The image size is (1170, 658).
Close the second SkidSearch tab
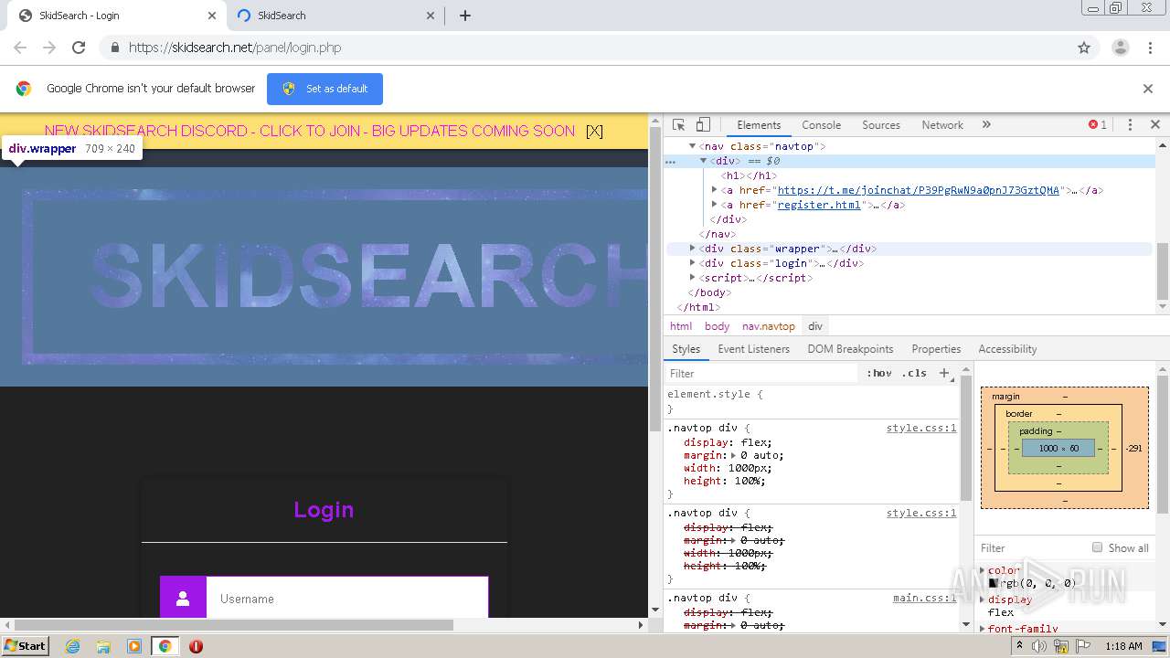point(431,16)
